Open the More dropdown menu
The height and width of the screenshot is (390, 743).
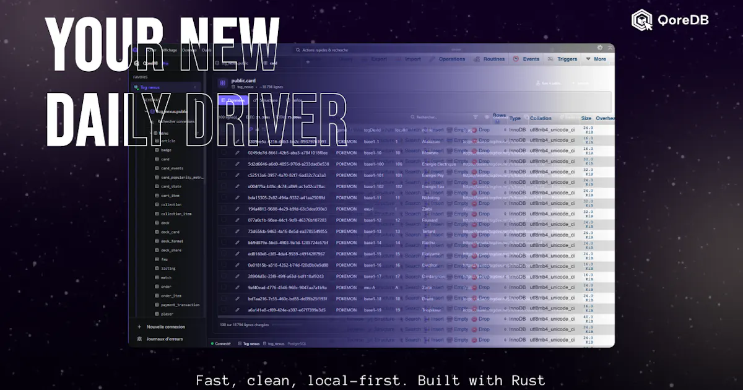tap(595, 59)
